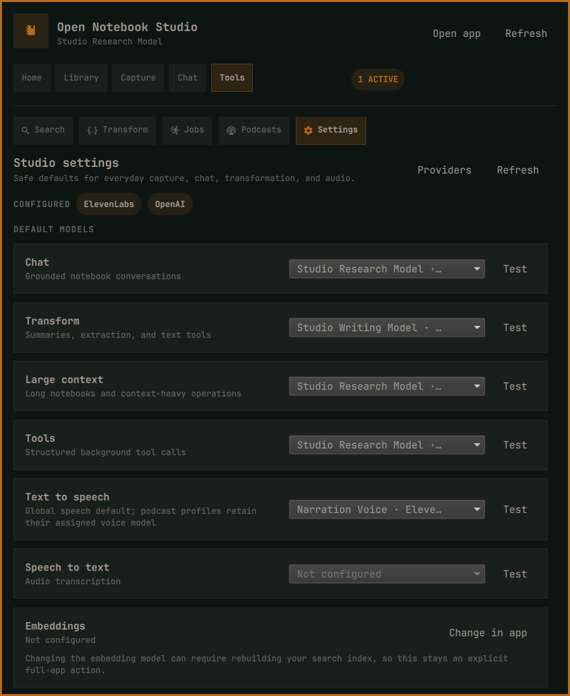Click the running figure Jobs icon
This screenshot has height=696, width=570.
[x=175, y=131]
